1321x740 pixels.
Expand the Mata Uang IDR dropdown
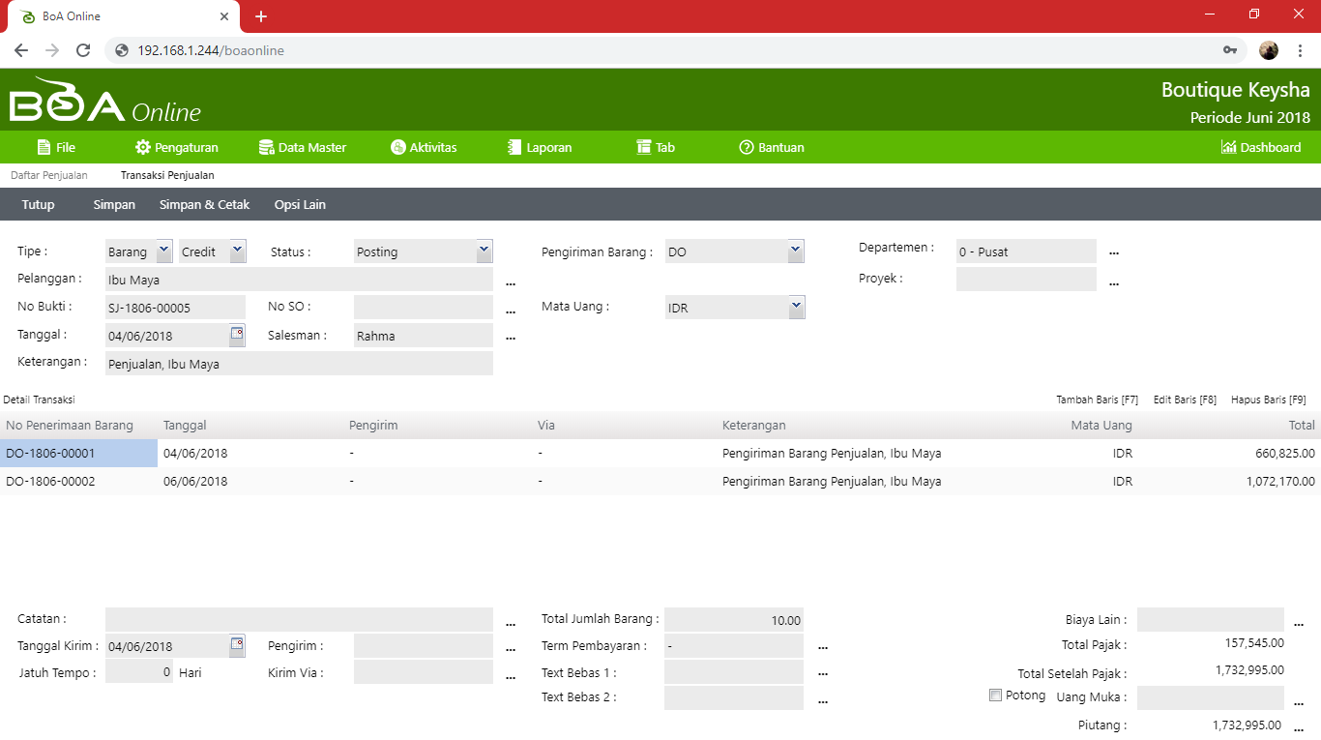coord(795,307)
